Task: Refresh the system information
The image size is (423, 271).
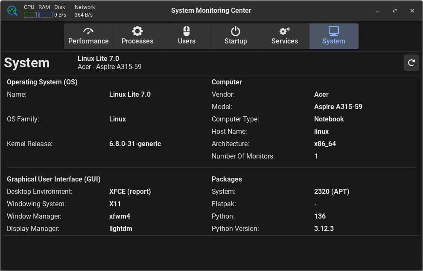Action: point(411,63)
